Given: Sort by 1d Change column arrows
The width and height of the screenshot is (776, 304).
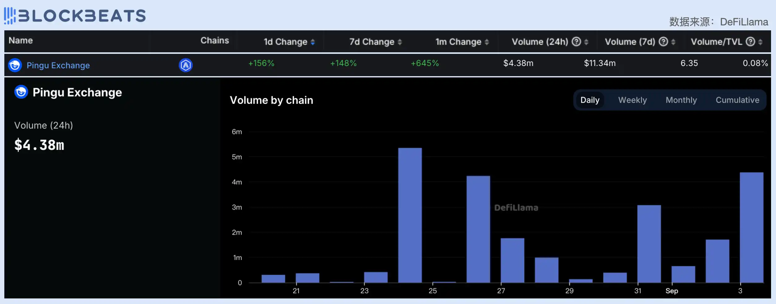Looking at the screenshot, I should (x=313, y=42).
